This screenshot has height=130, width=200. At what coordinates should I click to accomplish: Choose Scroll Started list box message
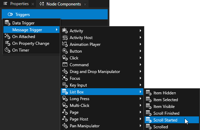click(x=172, y=120)
